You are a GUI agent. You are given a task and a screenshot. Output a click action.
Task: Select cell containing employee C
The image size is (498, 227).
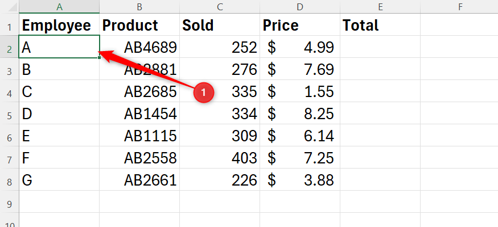coord(59,91)
